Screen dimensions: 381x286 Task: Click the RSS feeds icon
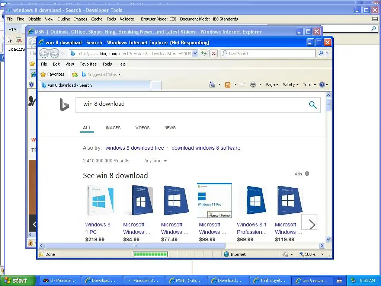click(228, 85)
